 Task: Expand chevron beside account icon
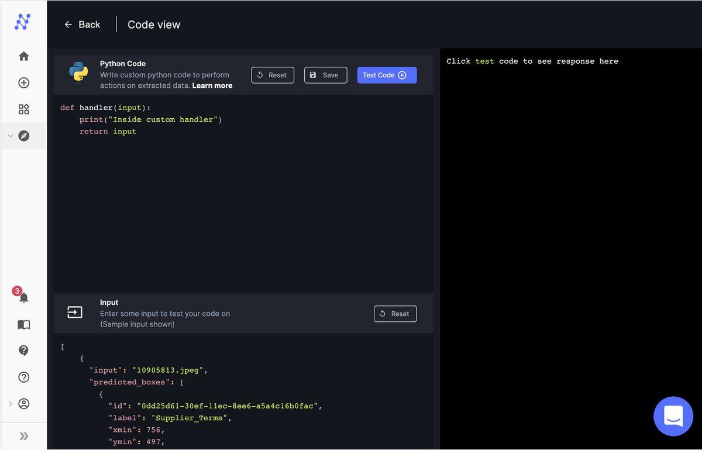[10, 404]
